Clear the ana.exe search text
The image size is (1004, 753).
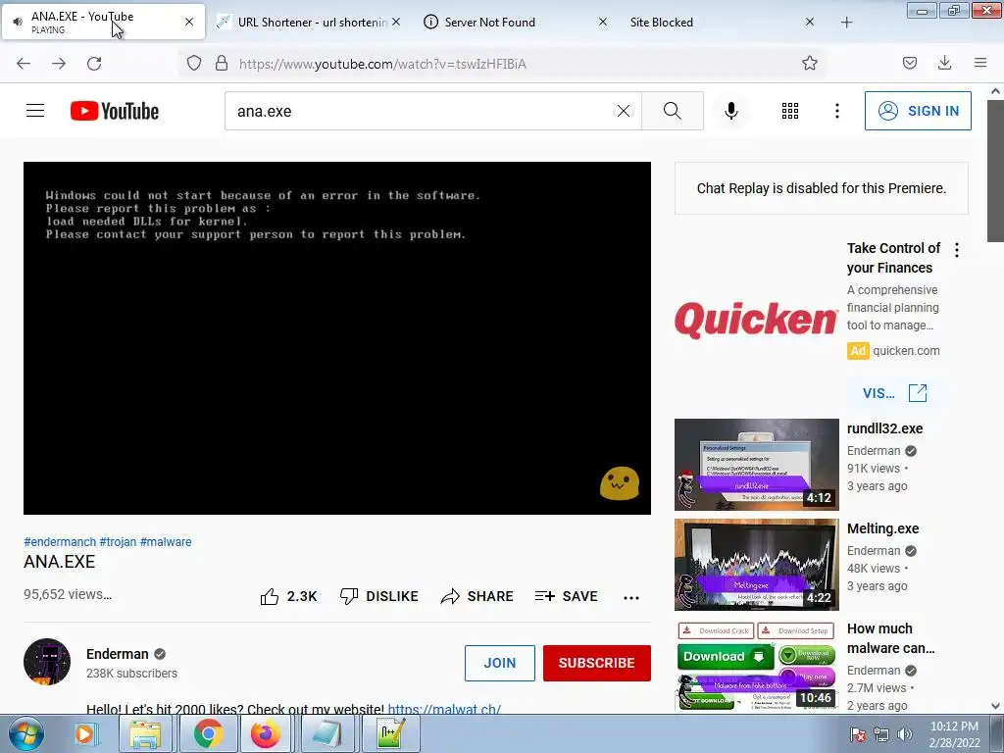(x=623, y=111)
